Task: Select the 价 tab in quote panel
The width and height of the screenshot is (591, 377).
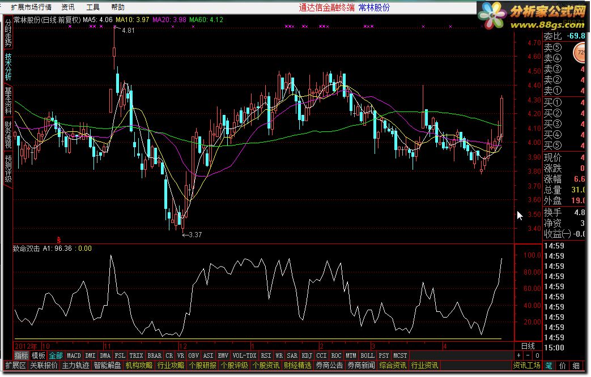Action: click(x=562, y=365)
